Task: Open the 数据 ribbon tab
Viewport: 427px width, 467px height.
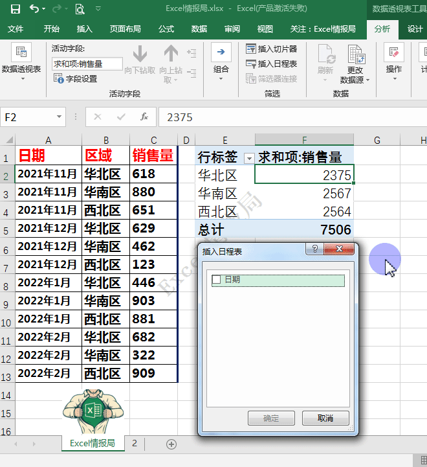Action: click(199, 29)
